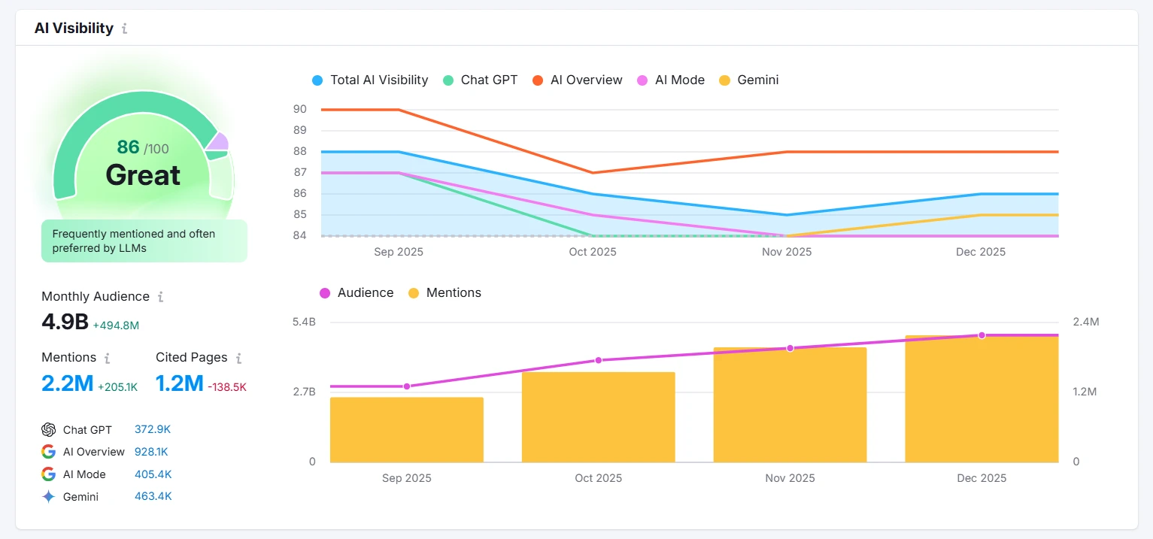Click the Chat GPT logo icon in list
Viewport: 1153px width, 539px height.
point(49,429)
